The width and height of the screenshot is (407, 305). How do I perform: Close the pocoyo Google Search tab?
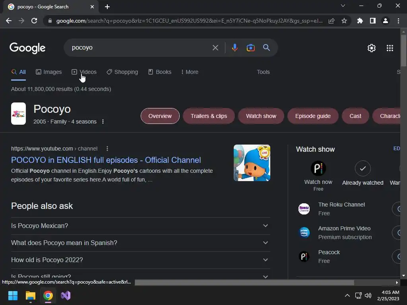pos(92,7)
